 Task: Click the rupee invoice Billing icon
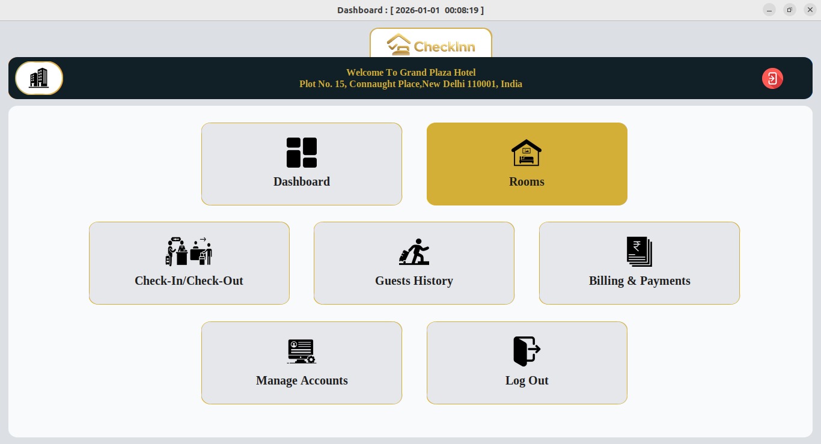coord(639,252)
